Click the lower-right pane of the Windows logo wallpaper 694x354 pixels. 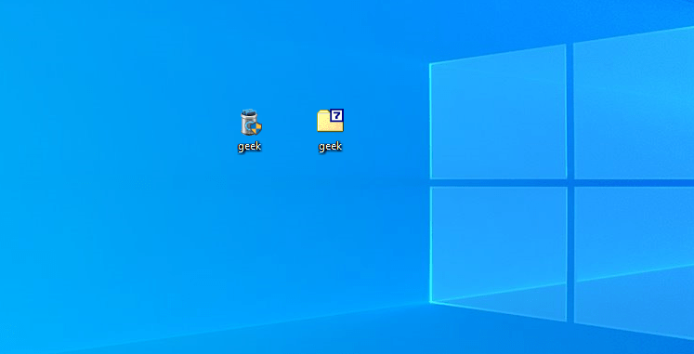point(634,261)
